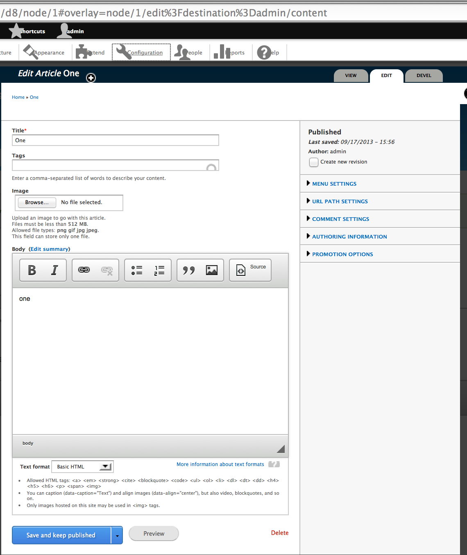Click the Unlink icon in the editor
Image resolution: width=467 pixels, height=555 pixels.
point(107,270)
